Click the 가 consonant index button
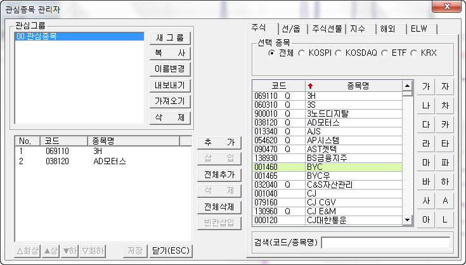The width and height of the screenshot is (466, 265). click(x=425, y=86)
